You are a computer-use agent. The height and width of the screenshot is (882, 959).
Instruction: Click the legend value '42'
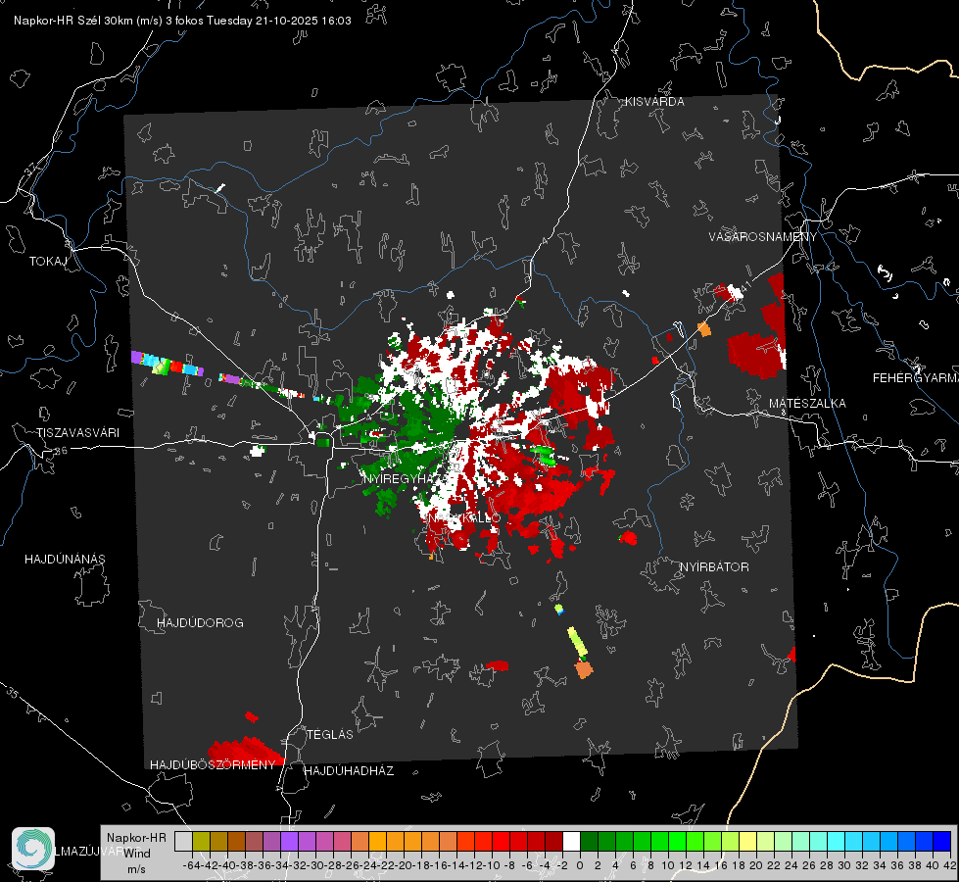tap(950, 865)
